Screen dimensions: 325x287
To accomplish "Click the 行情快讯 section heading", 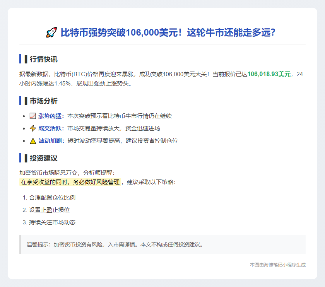I will click(43, 59).
